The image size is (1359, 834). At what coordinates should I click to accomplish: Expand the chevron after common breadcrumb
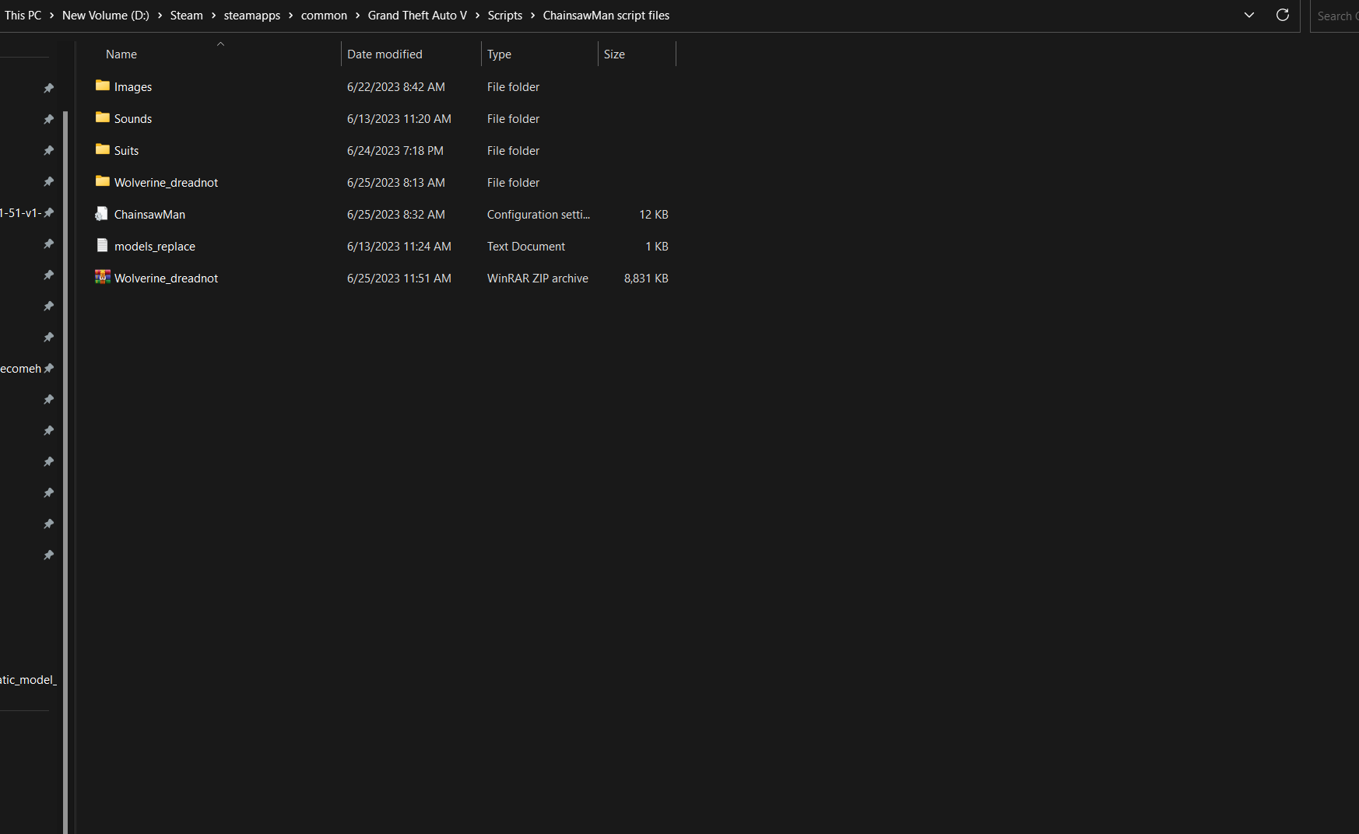357,16
